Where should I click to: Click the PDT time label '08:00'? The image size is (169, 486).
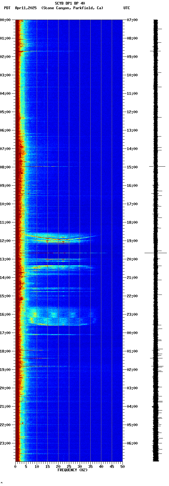point(6,167)
